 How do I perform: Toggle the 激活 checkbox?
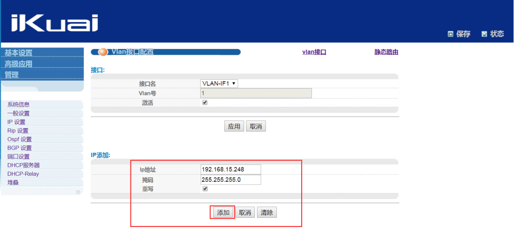point(205,102)
